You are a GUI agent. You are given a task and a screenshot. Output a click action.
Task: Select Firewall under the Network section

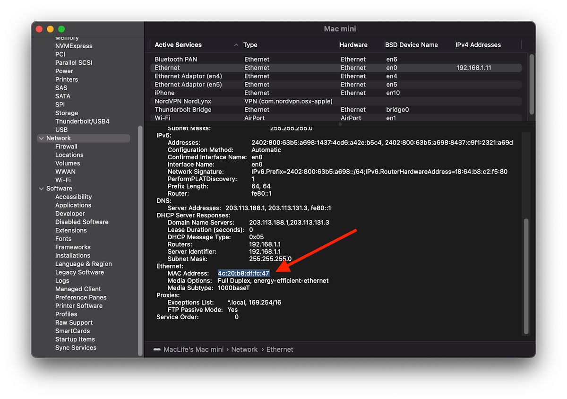pyautogui.click(x=66, y=146)
